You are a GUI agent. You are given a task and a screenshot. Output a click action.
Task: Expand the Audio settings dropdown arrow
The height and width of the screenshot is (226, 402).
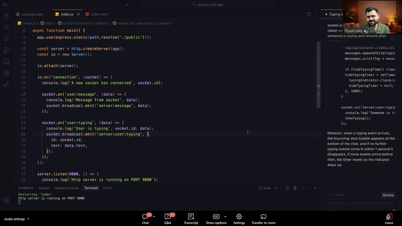(x=28, y=219)
